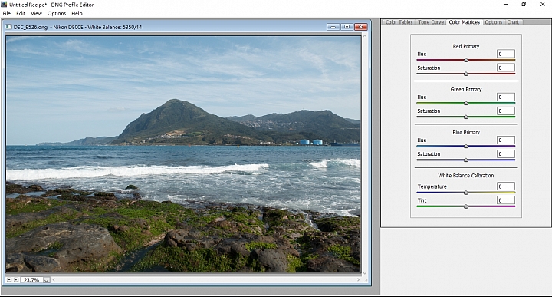Click the DNG Profile Editor app icon
This screenshot has width=552, height=297.
click(4, 5)
